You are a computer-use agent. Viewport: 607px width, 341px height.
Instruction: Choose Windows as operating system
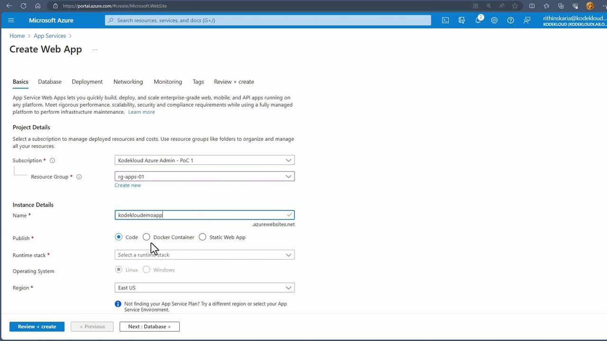pos(147,270)
